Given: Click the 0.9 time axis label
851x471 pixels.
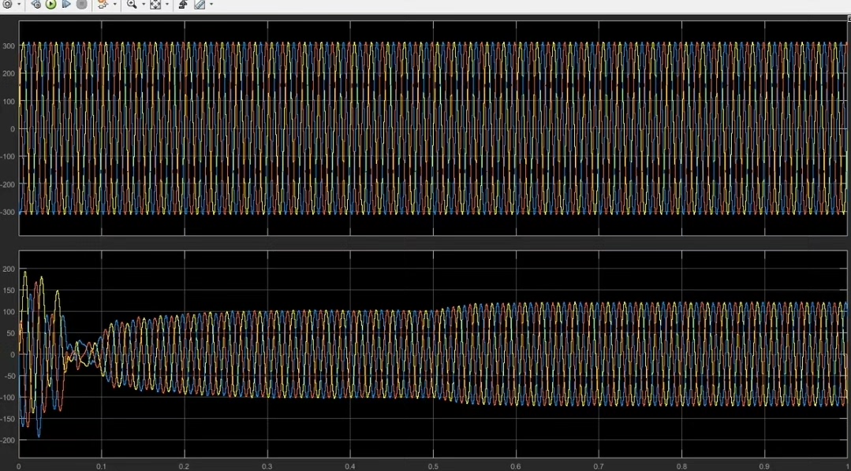Looking at the screenshot, I should [x=764, y=466].
